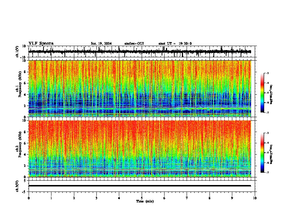Viewport: 287px width, 222px height.
Task: Click the "1" tick on the Time axis
Action: tap(51, 198)
